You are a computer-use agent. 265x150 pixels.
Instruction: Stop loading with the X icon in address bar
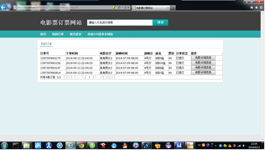[x=128, y=7]
